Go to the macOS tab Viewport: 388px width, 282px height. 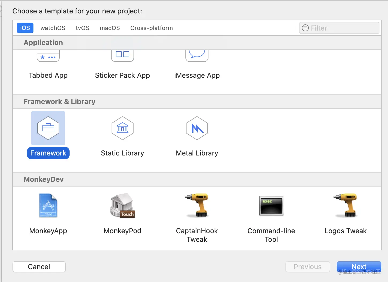(110, 28)
